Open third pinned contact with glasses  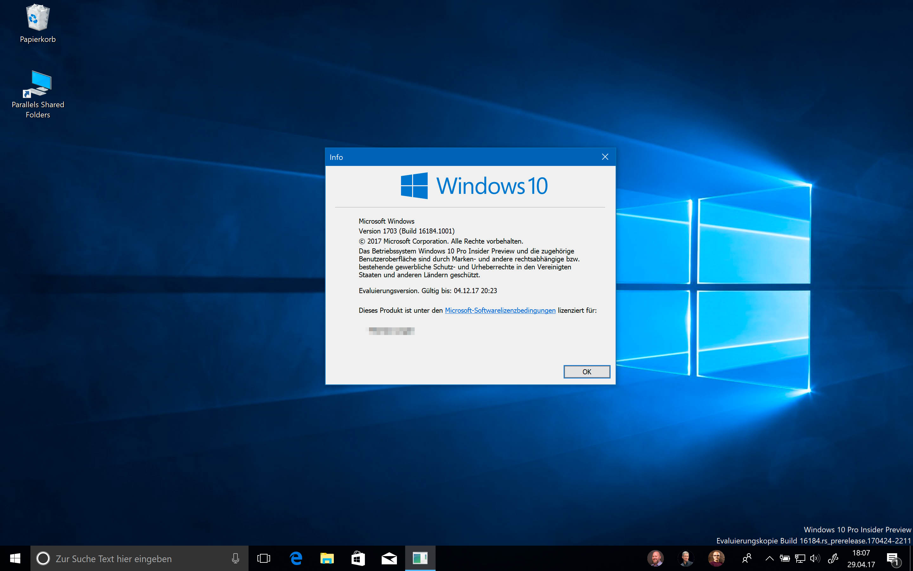tap(716, 558)
